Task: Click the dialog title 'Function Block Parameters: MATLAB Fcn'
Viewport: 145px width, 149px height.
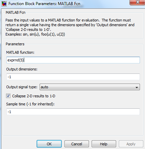Action: click(x=44, y=4)
